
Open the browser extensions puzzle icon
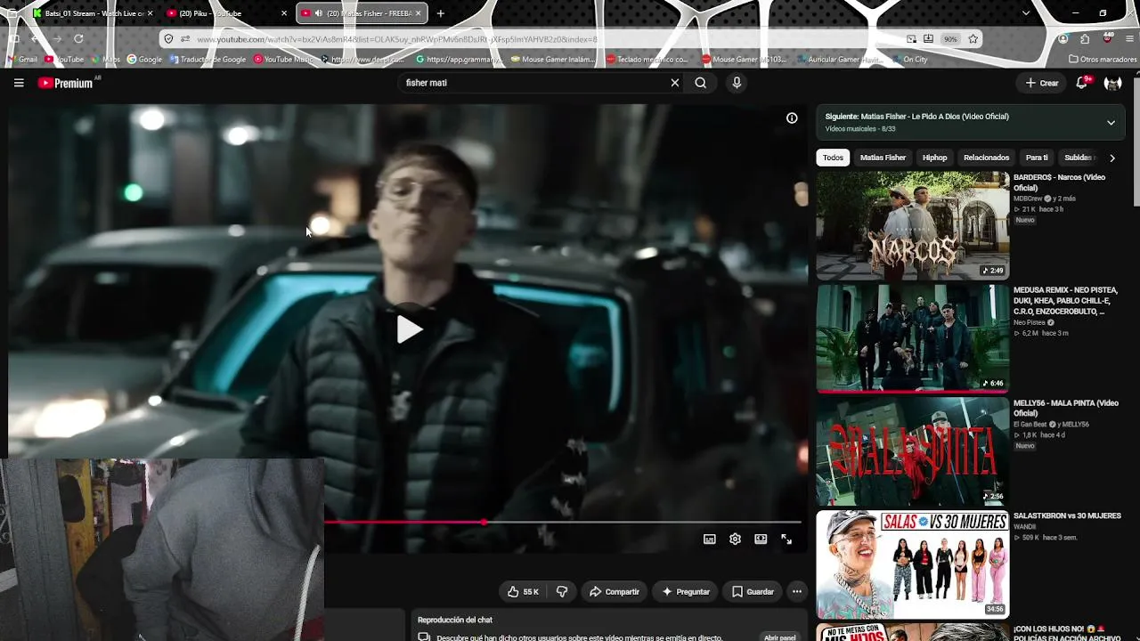point(1085,39)
